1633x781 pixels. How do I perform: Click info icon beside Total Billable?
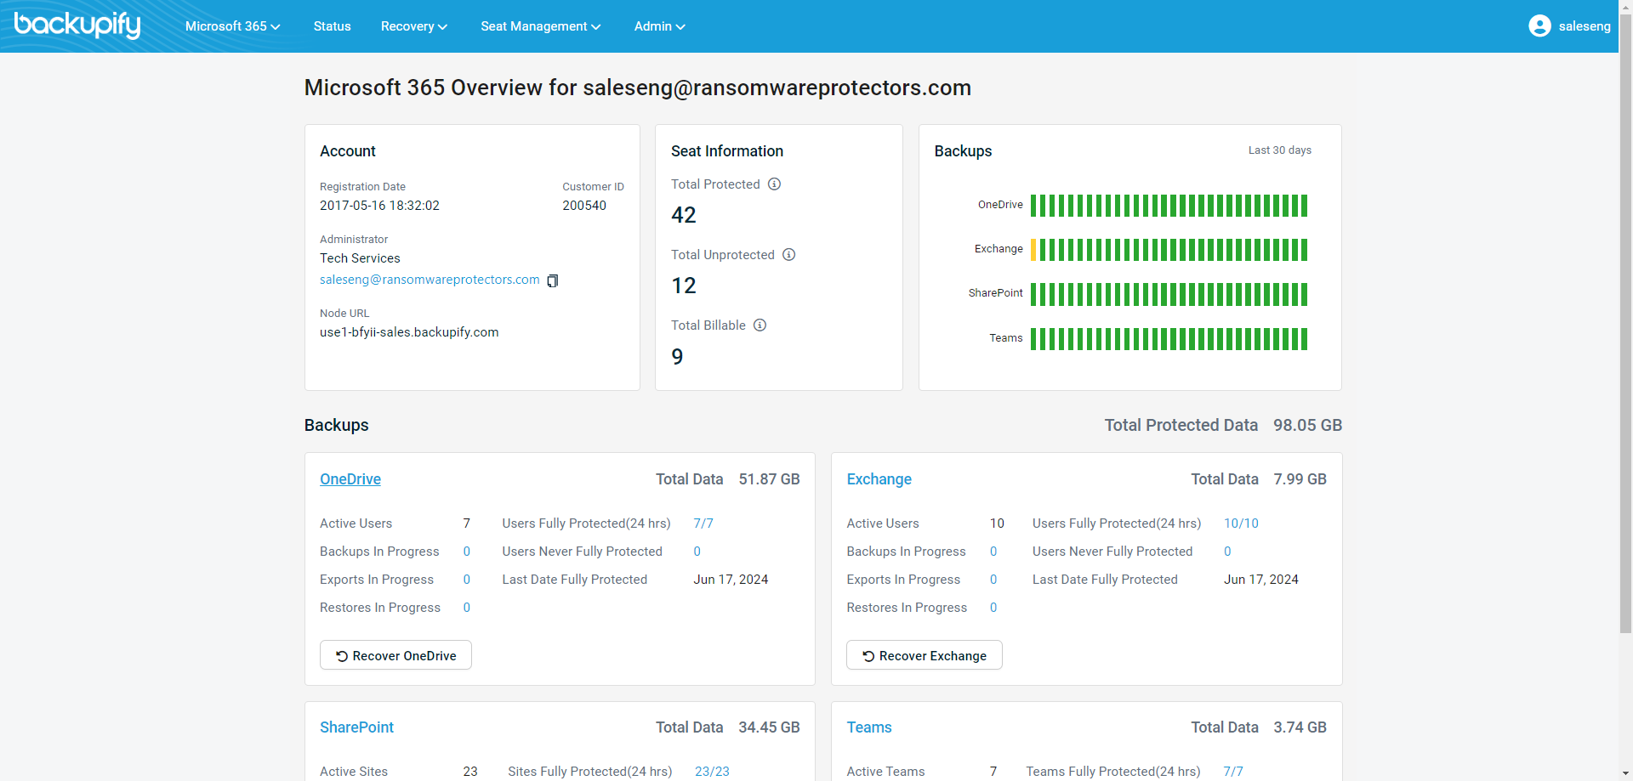tap(760, 325)
